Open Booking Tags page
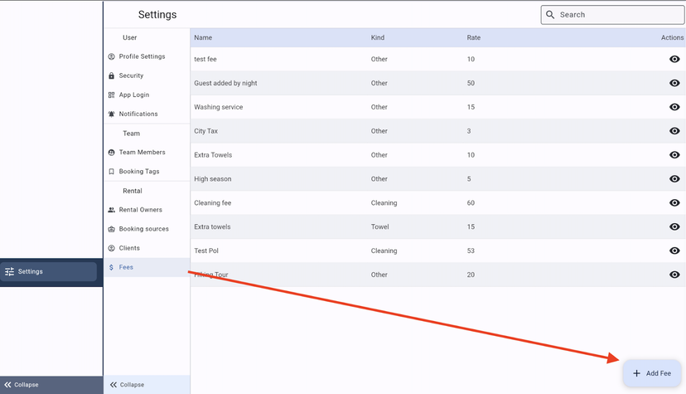This screenshot has height=394, width=686. 147,172
